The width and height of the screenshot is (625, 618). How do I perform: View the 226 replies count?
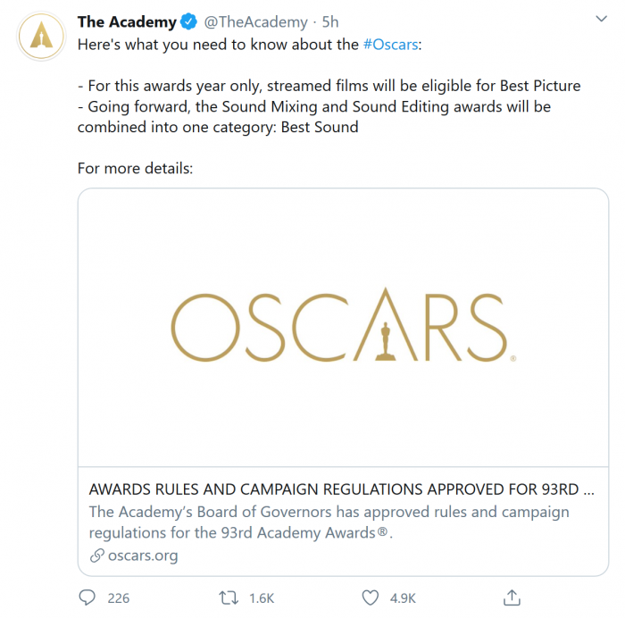click(119, 597)
